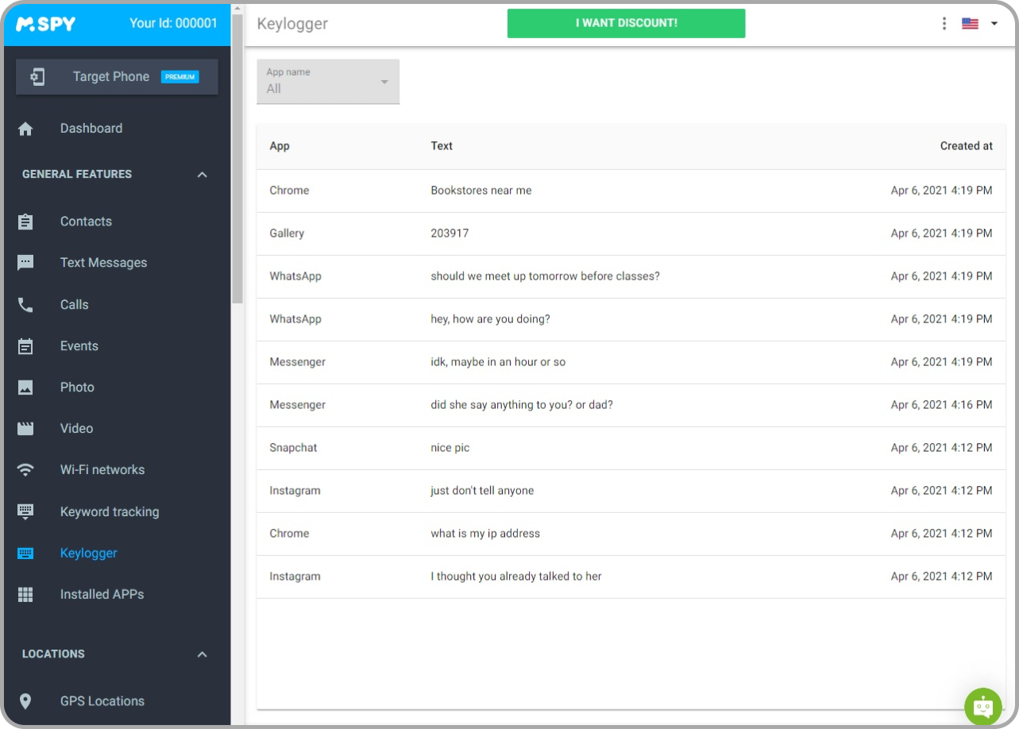The image size is (1019, 729).
Task: Click the Gallery app name cell
Action: pos(287,233)
